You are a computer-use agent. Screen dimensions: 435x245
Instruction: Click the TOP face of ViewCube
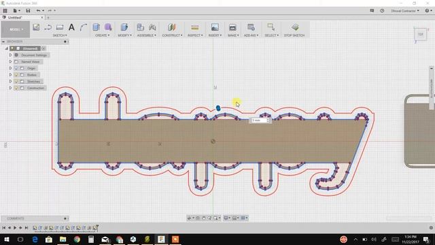421,34
